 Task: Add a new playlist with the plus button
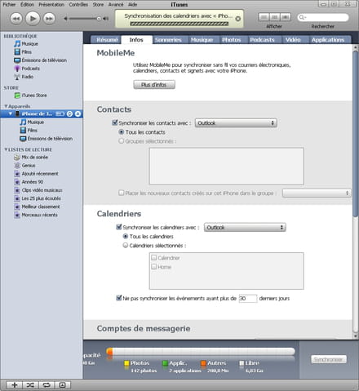pos(15,384)
